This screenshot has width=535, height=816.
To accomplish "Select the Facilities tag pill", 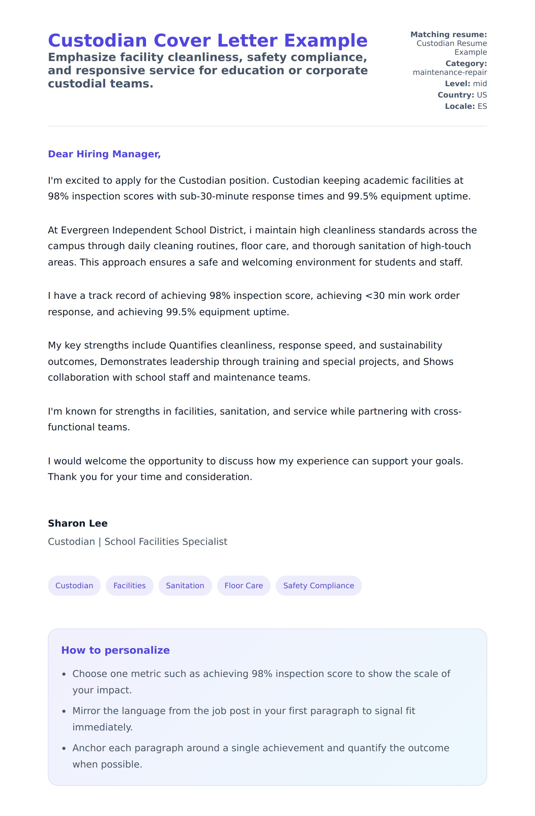I will click(129, 586).
